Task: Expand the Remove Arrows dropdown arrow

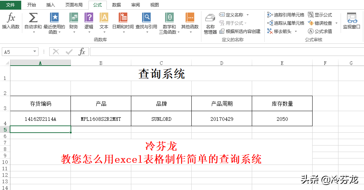Action: click(x=296, y=31)
